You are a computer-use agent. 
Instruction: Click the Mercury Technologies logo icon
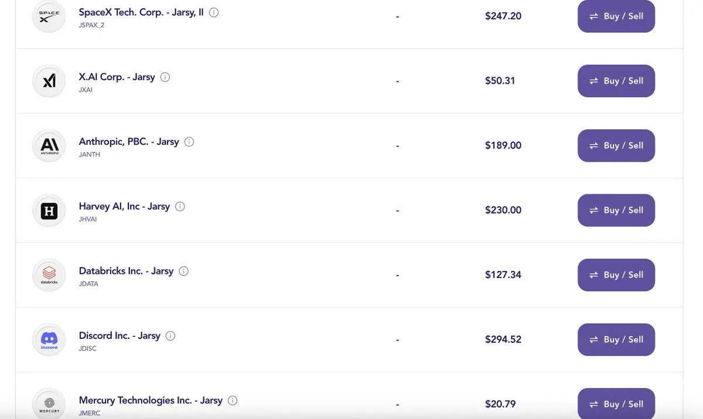49,404
